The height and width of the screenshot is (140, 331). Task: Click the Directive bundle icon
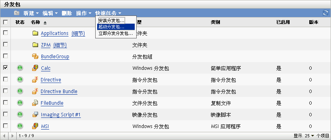35,80
